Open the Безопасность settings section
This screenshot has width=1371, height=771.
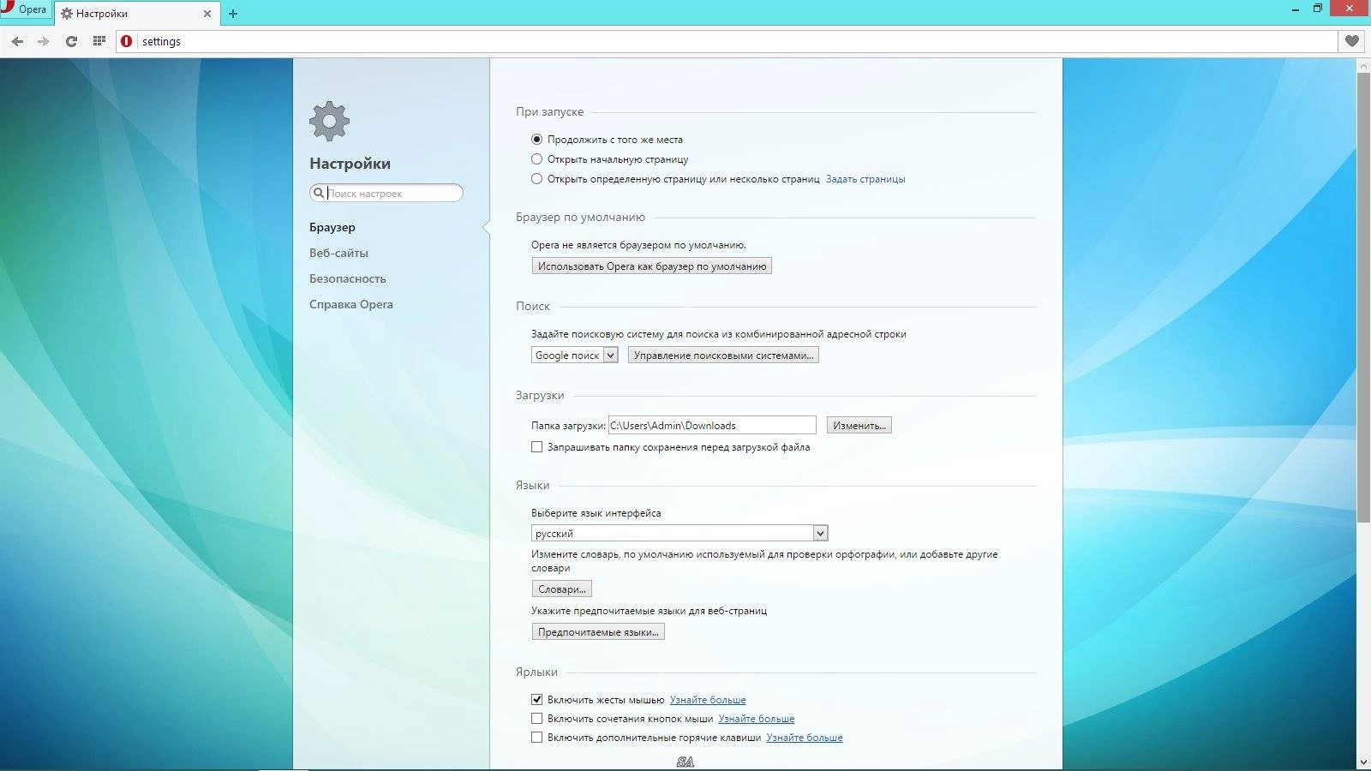click(x=348, y=278)
